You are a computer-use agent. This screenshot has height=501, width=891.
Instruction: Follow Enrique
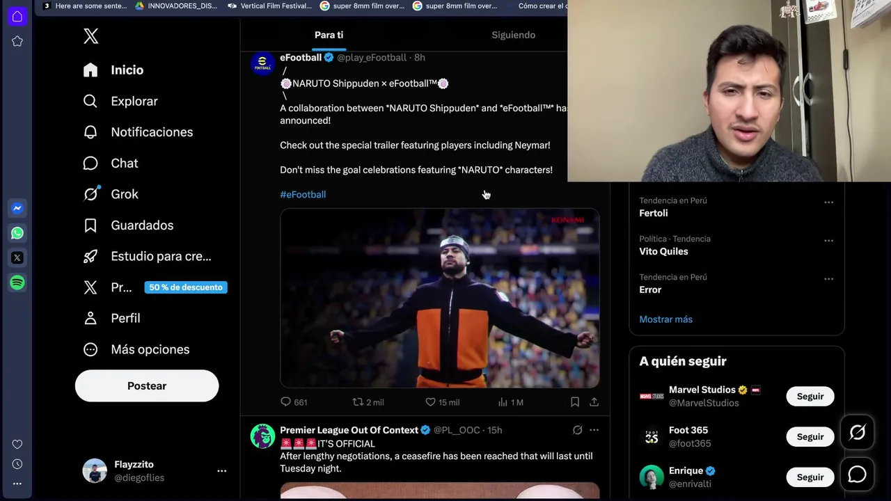coord(810,477)
